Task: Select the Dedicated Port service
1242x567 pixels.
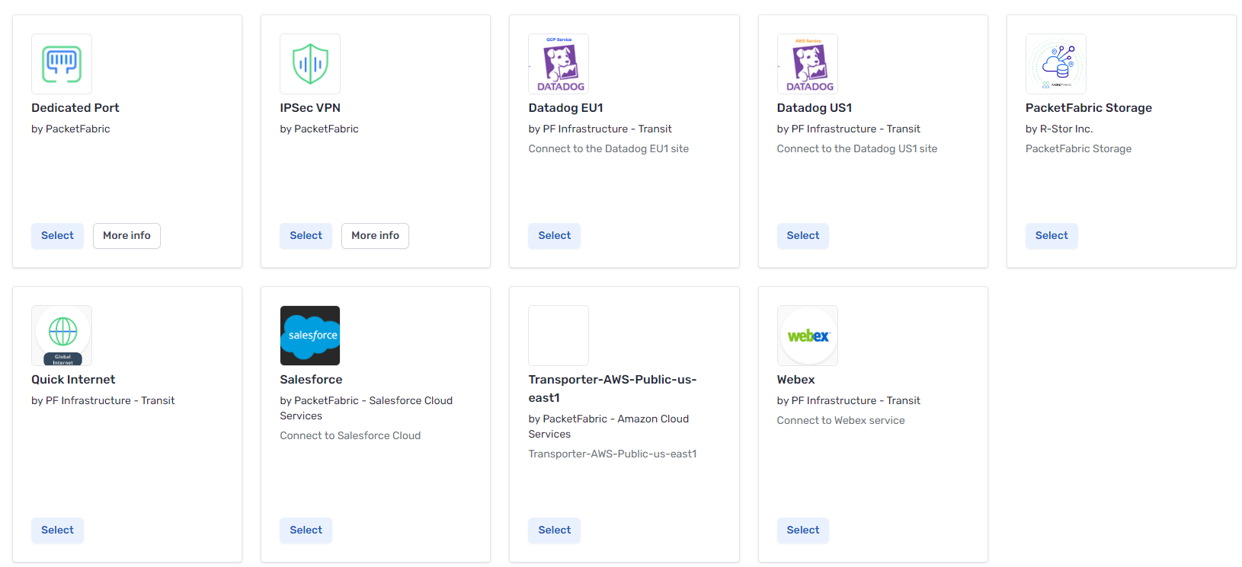Action: [57, 236]
